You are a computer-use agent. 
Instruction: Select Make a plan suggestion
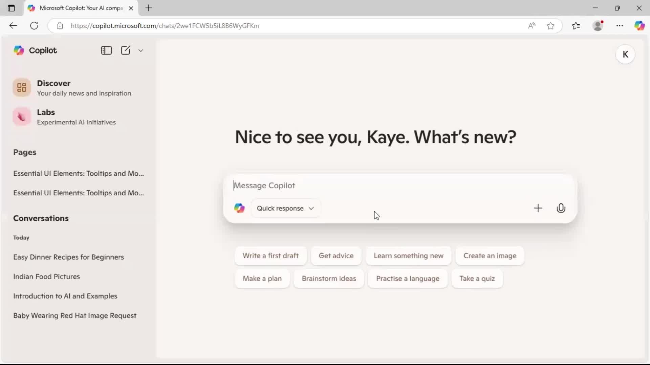(262, 279)
